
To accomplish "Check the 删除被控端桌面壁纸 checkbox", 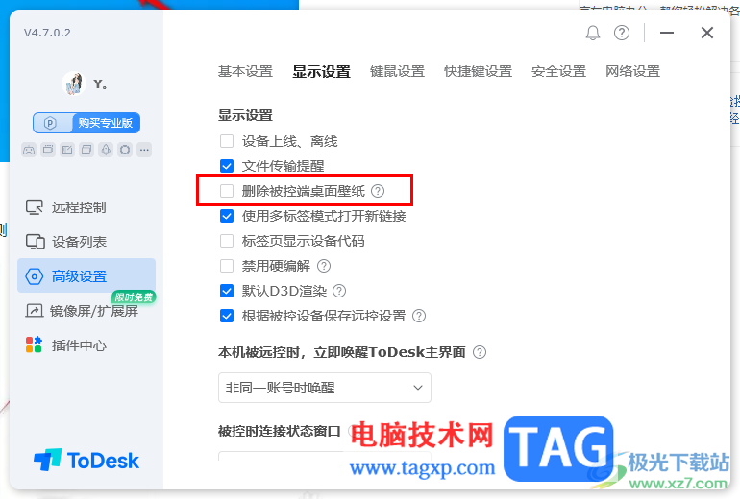I will 227,191.
